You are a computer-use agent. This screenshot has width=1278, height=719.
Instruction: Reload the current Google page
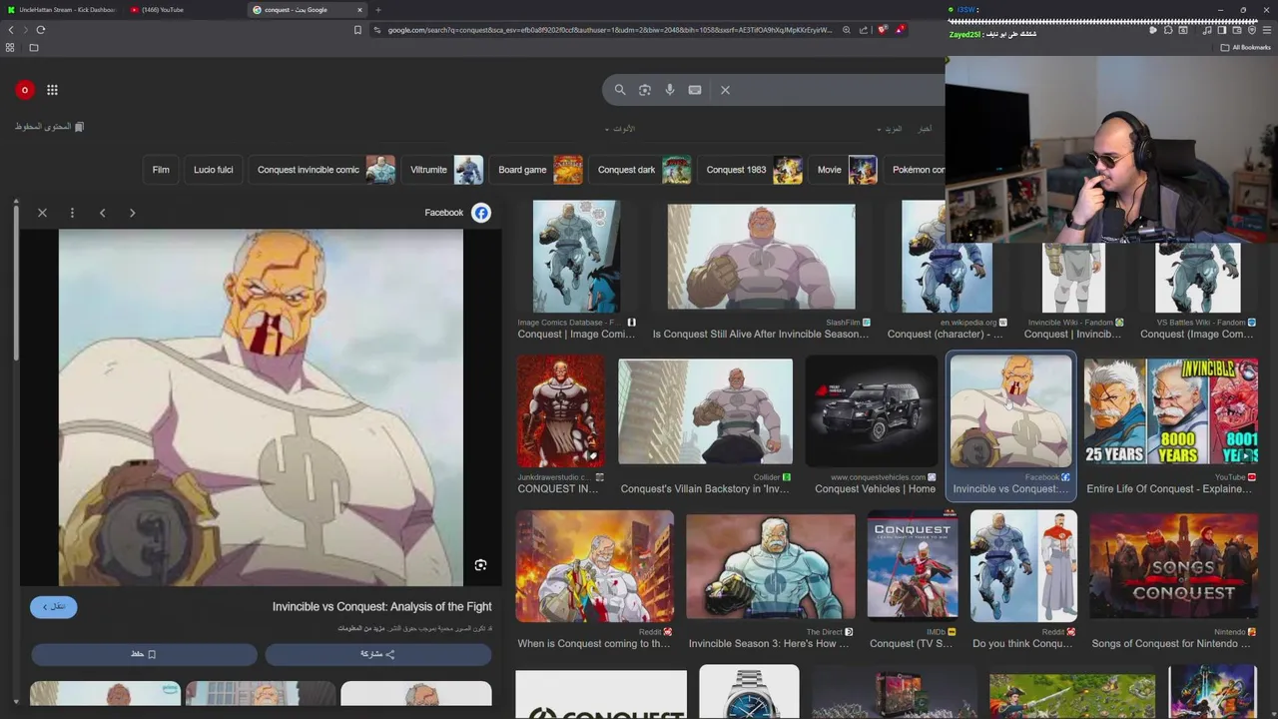coord(41,30)
